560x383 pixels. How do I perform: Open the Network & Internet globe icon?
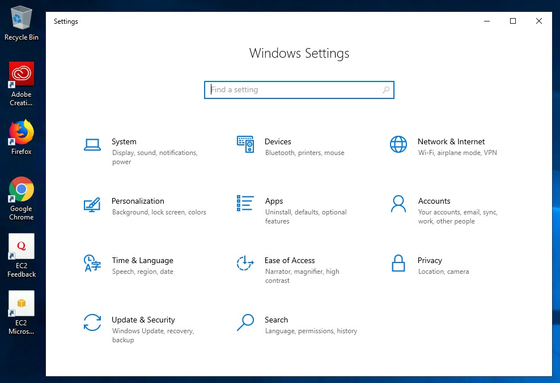tap(398, 144)
